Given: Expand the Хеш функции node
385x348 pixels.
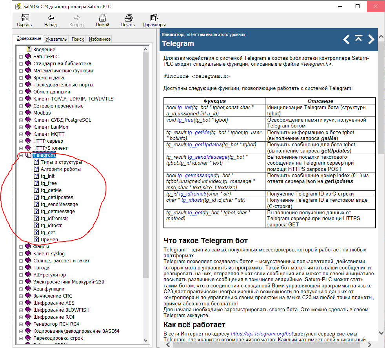Looking at the screenshot, I should pyautogui.click(x=21, y=289).
